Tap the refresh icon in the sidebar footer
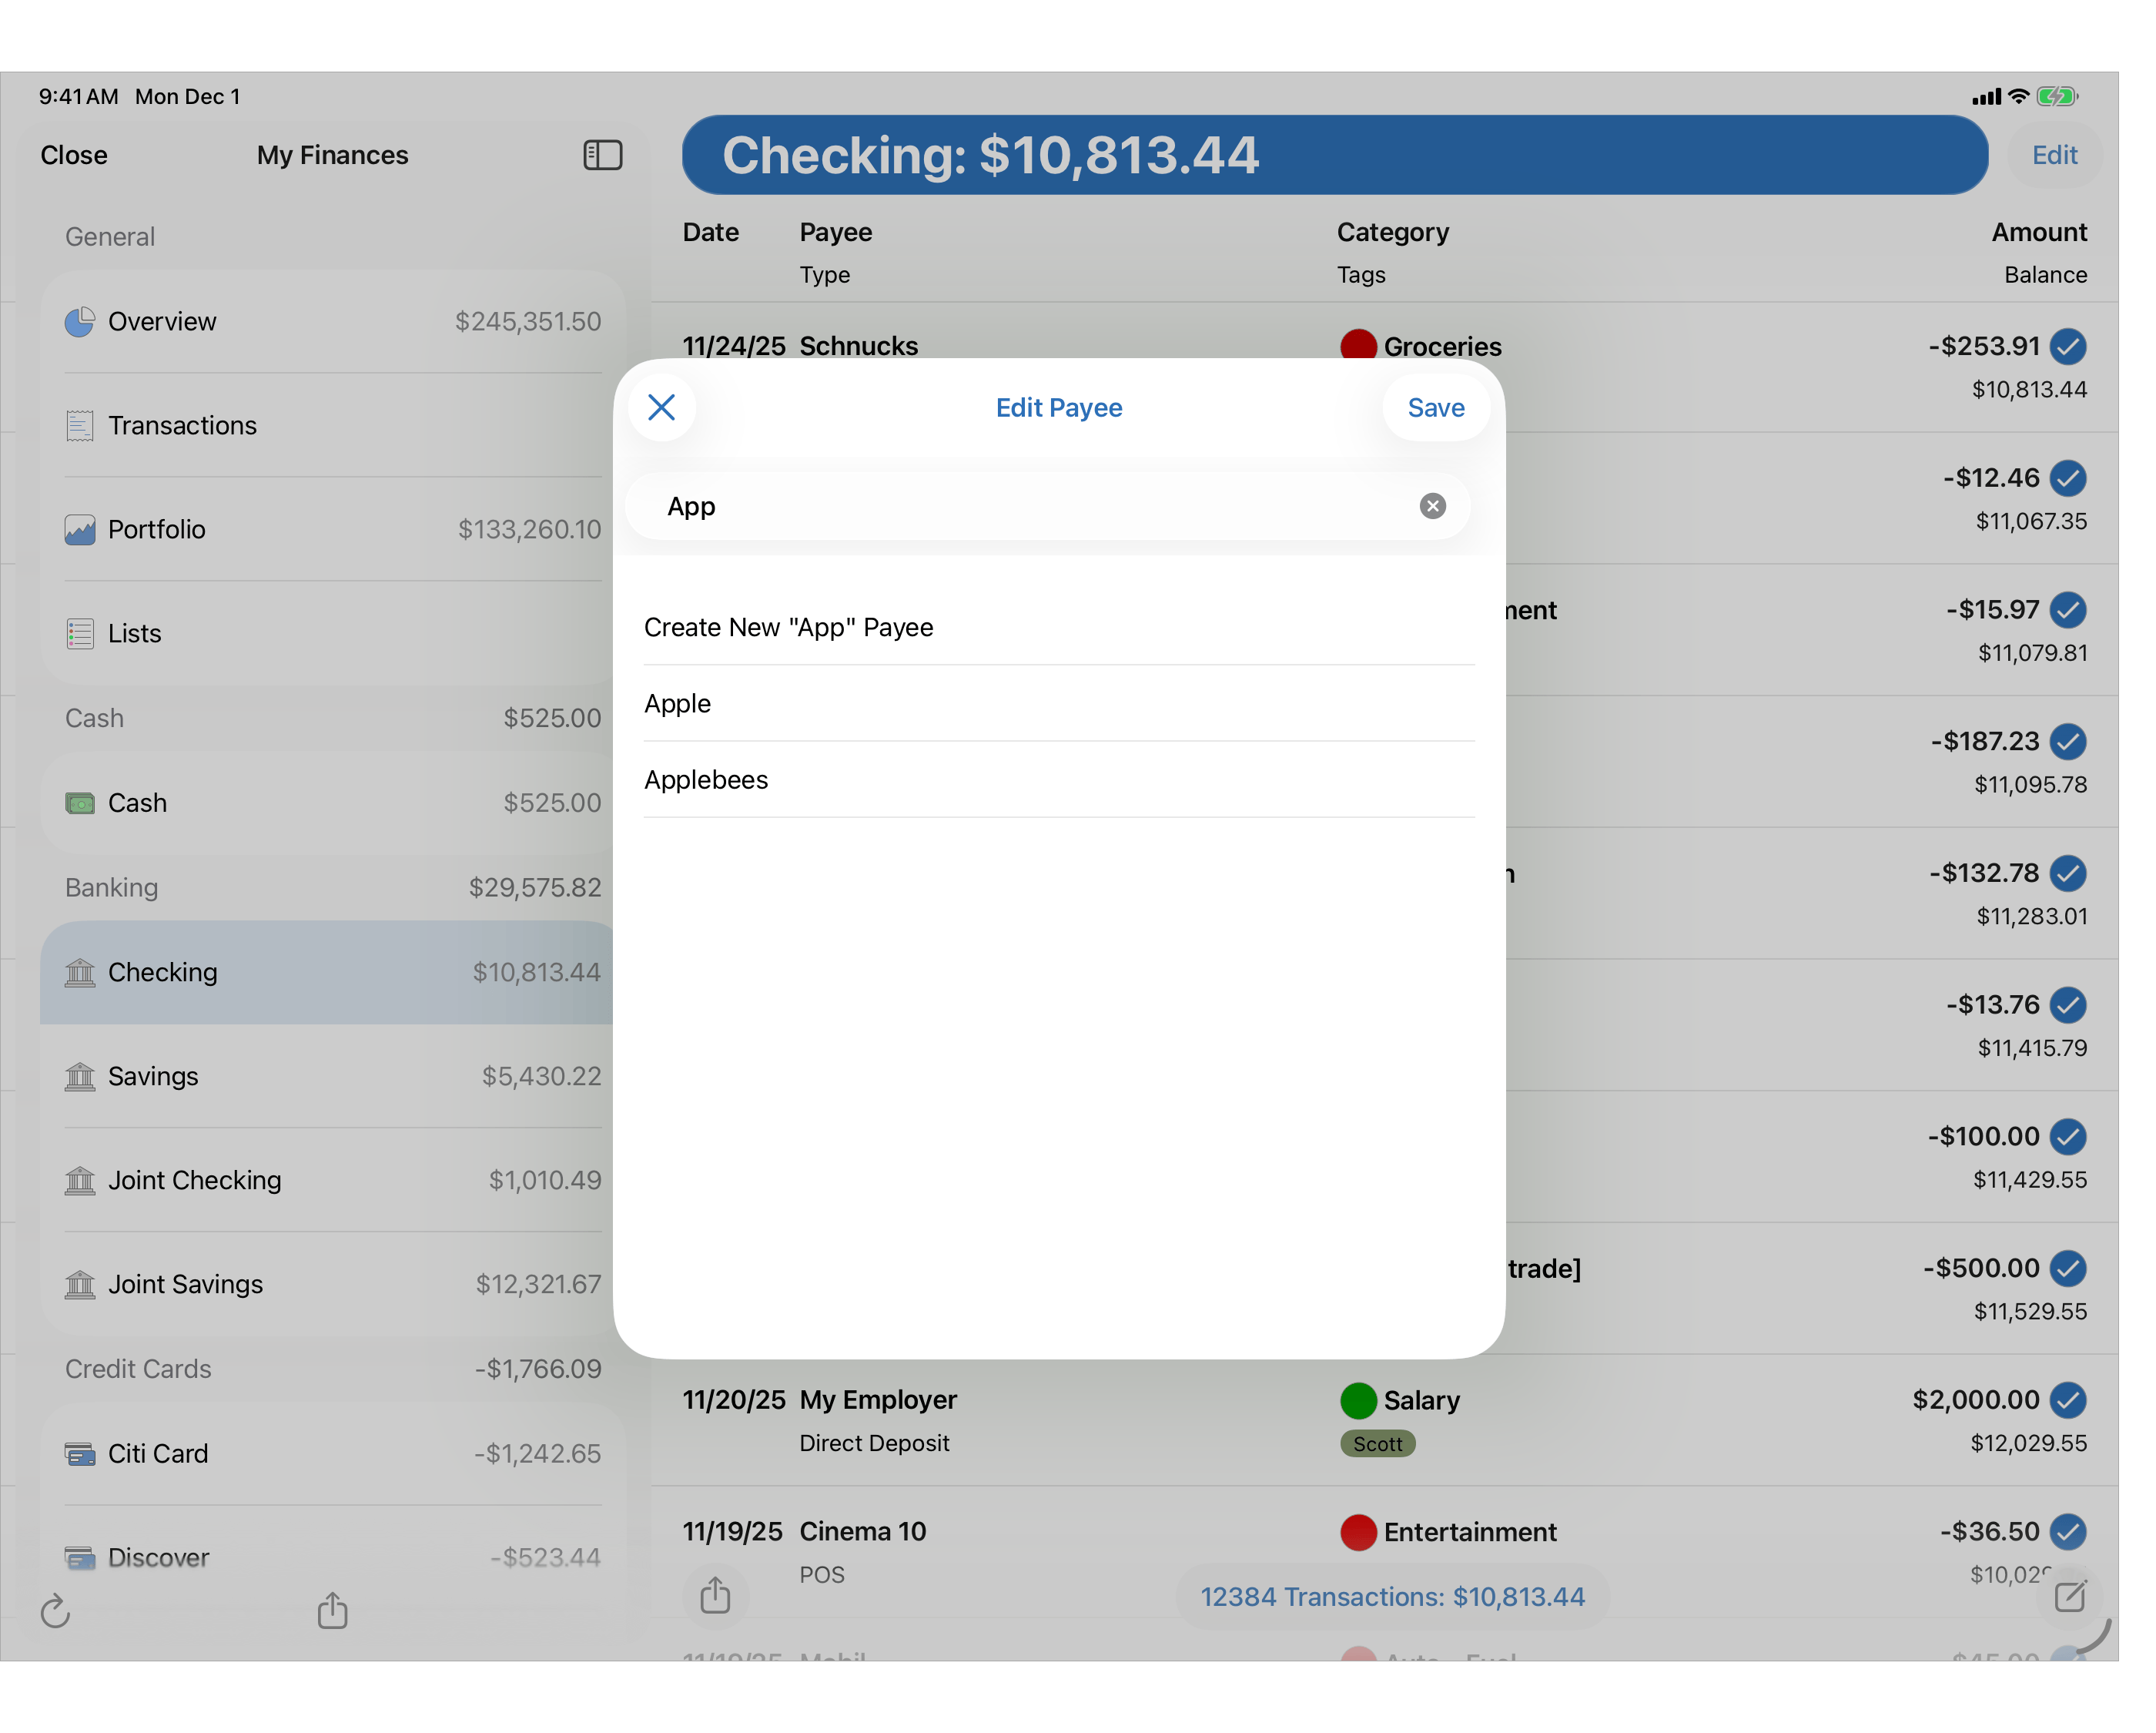 pyautogui.click(x=56, y=1611)
